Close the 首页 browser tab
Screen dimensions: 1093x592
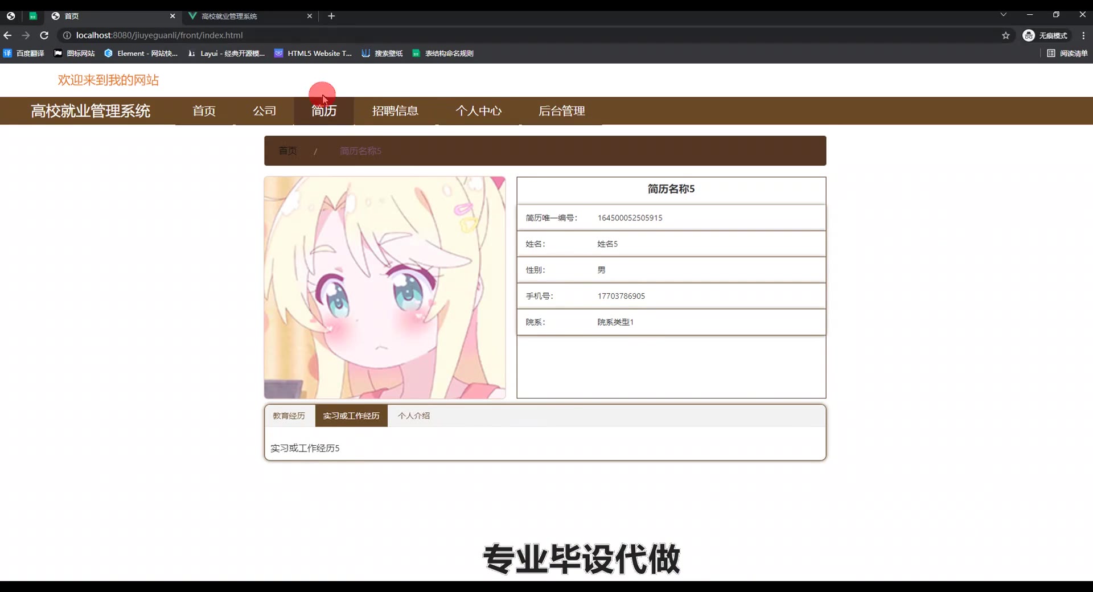172,16
